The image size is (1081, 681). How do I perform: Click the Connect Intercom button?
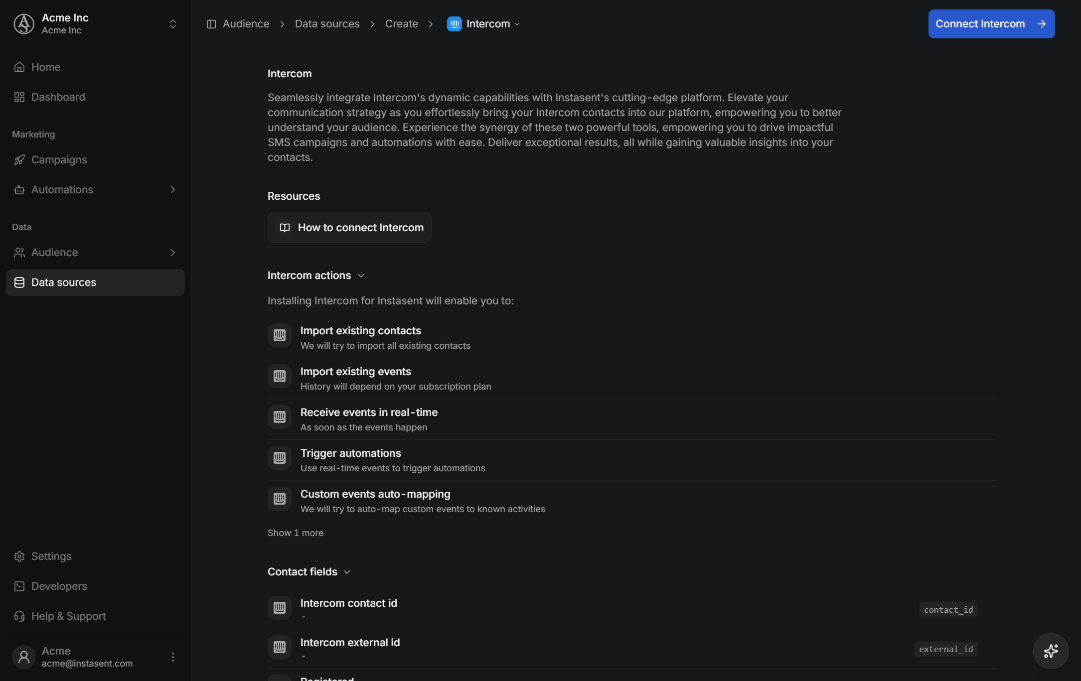(x=991, y=24)
